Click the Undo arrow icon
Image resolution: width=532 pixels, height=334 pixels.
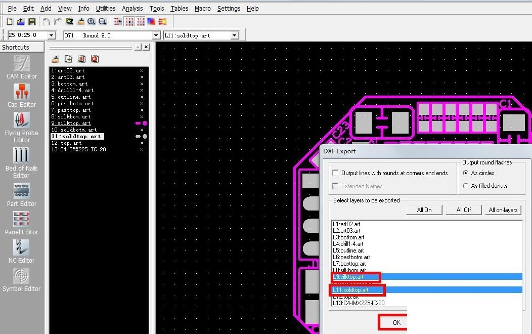47,22
